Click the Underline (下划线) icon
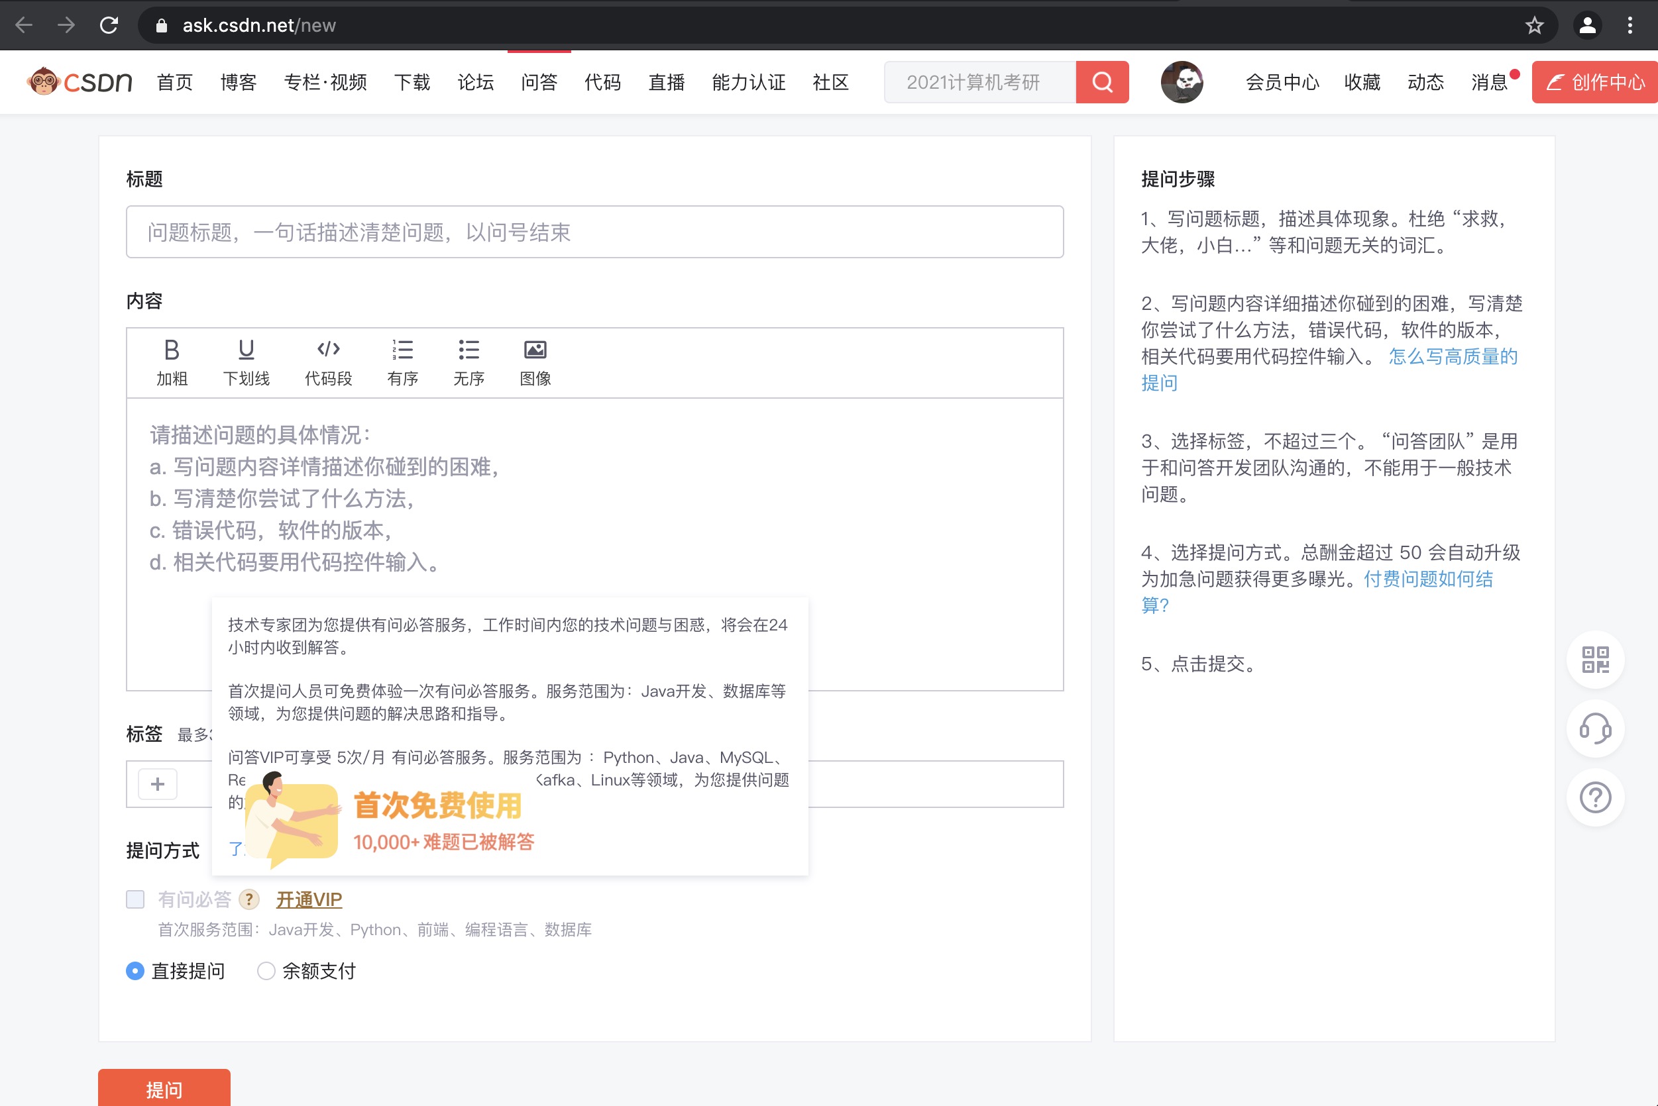This screenshot has height=1106, width=1658. [x=246, y=350]
